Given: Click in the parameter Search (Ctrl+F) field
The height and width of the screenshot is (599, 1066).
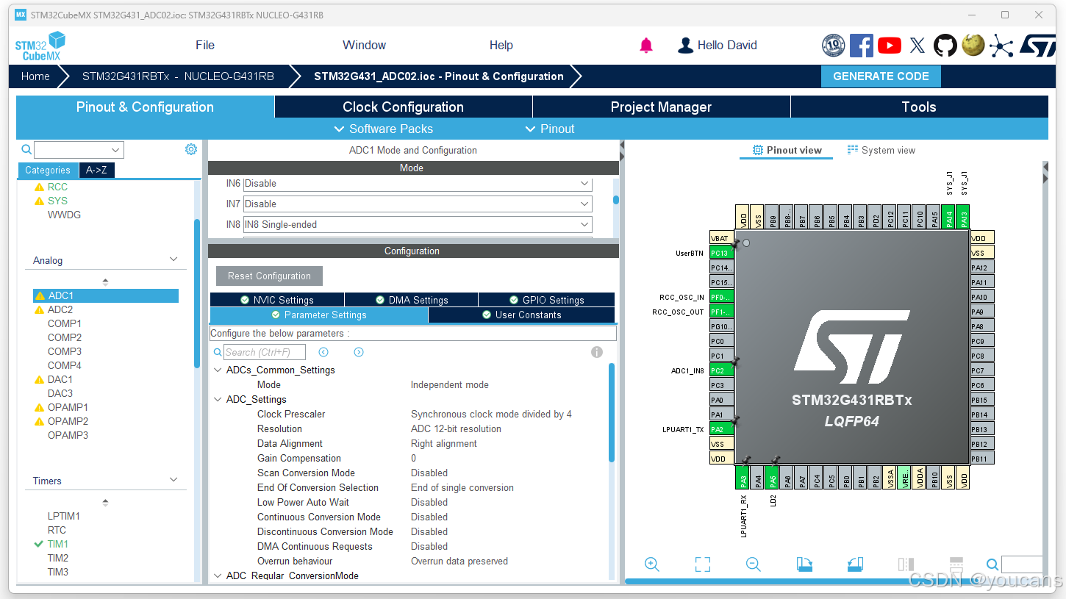Looking at the screenshot, I should click(265, 352).
